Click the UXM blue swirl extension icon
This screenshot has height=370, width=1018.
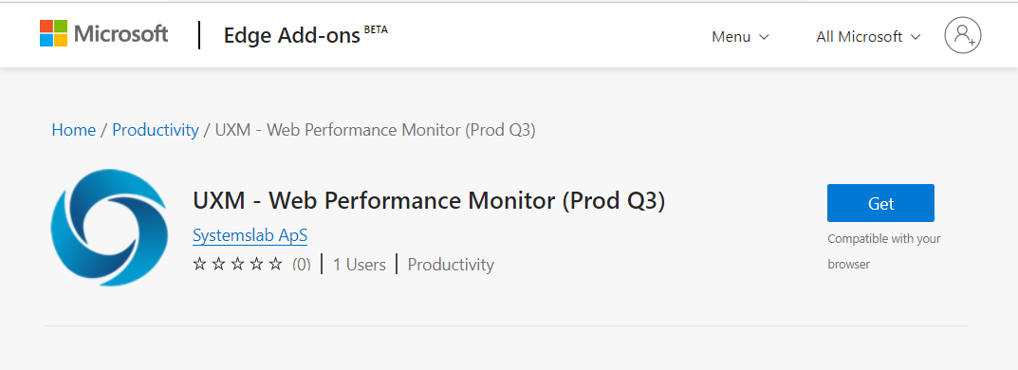click(x=109, y=227)
